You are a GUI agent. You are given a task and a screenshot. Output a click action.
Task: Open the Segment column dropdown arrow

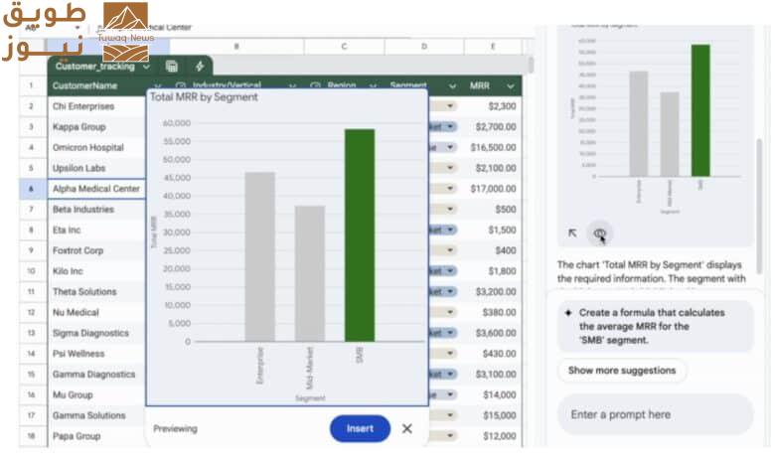(x=452, y=86)
